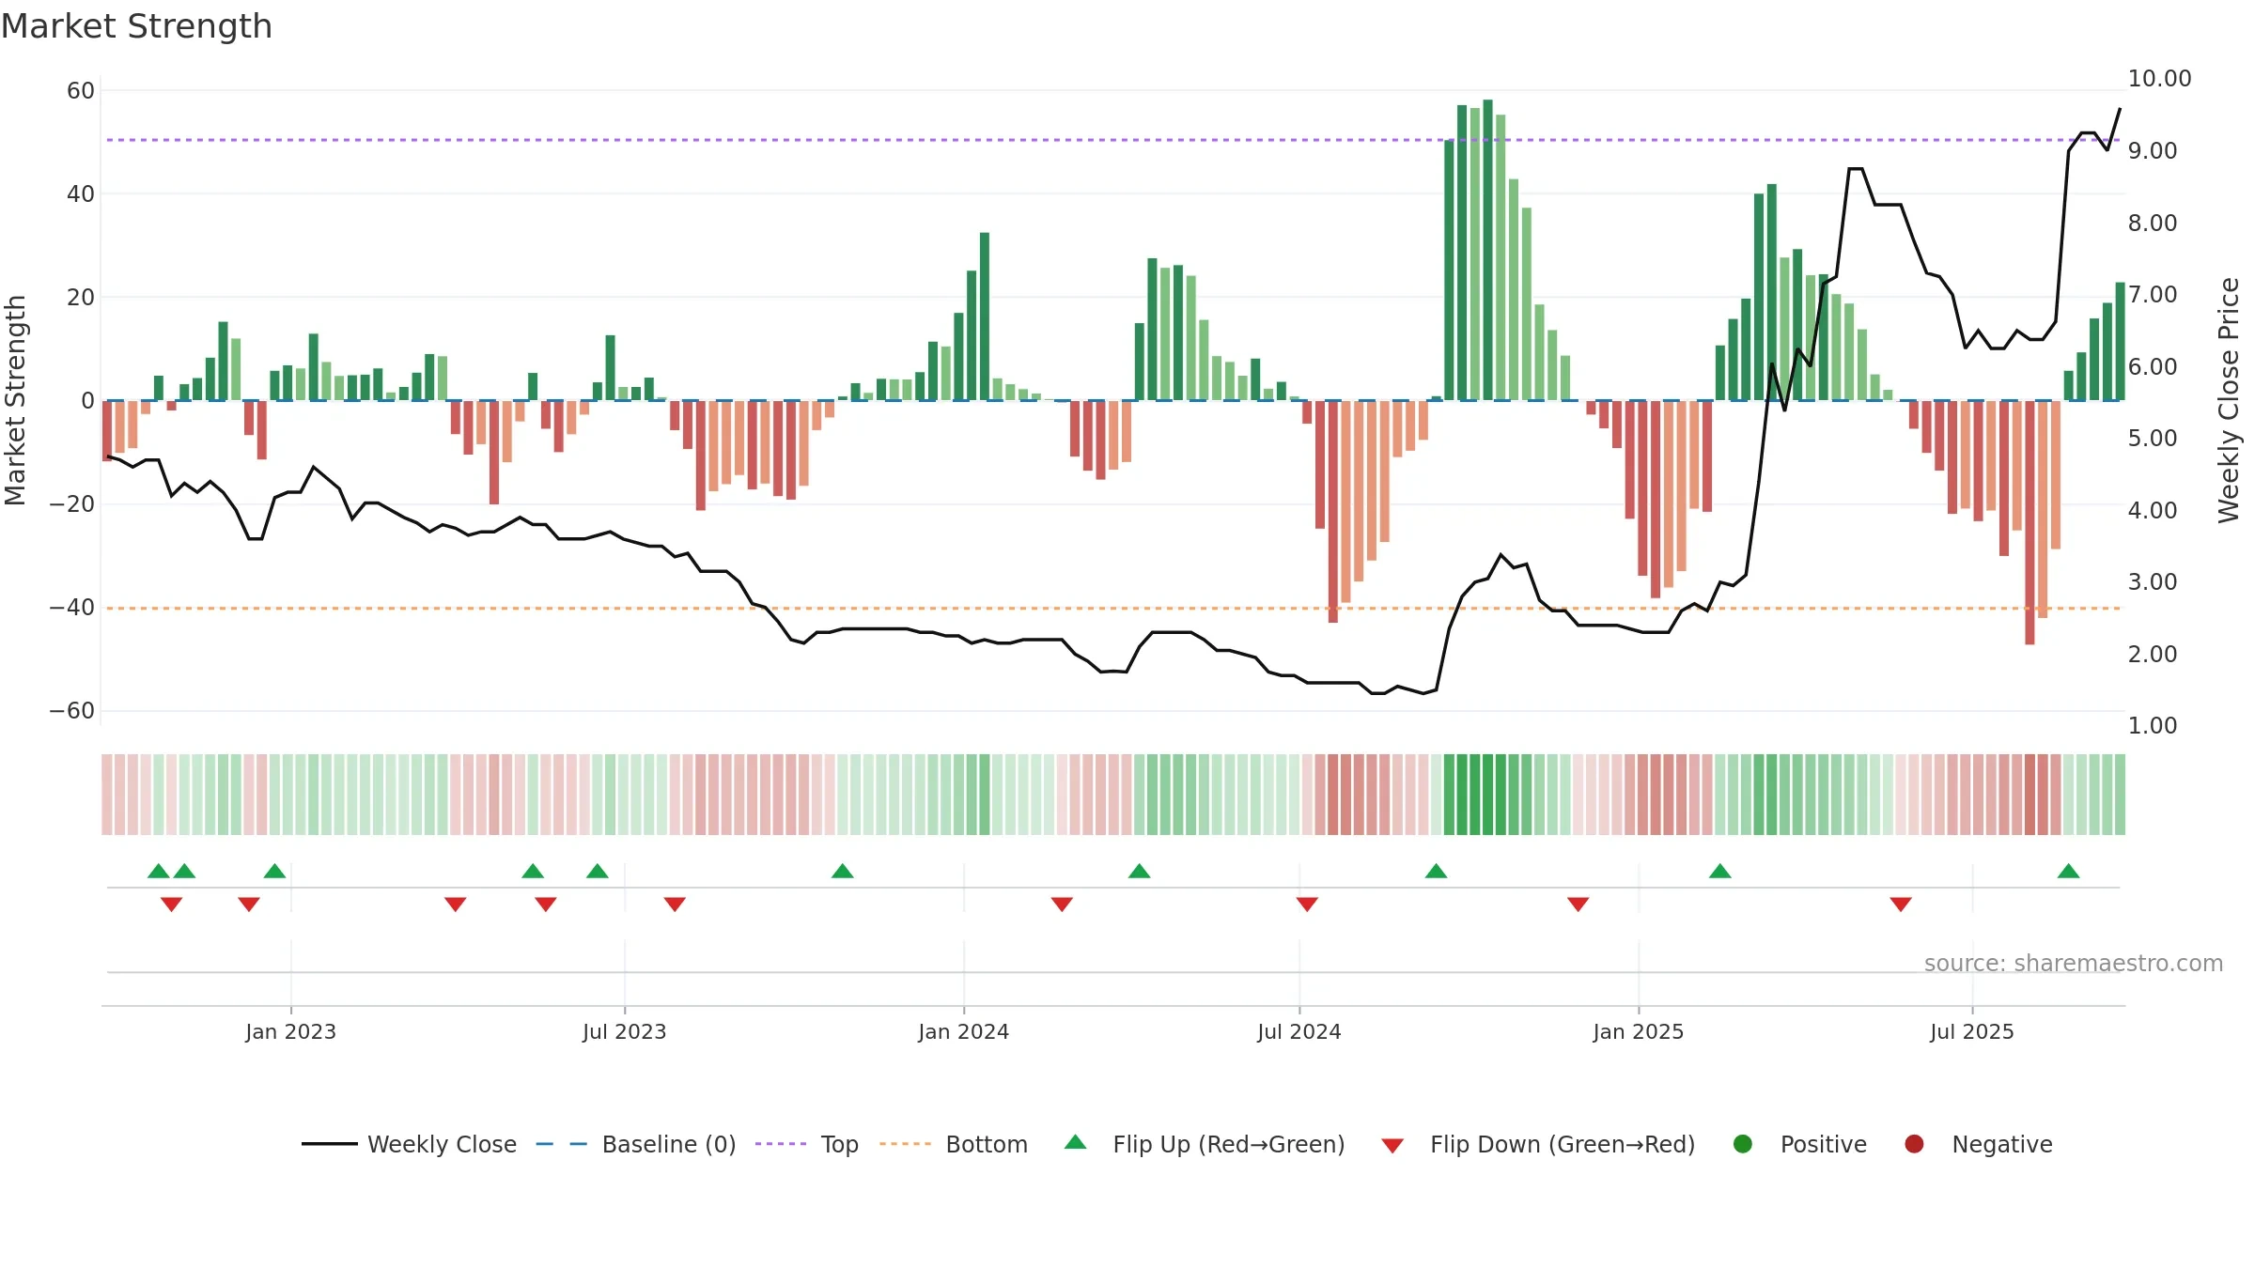Image resolution: width=2255 pixels, height=1268 pixels.
Task: Select flip-up marker shortly after Jan 2025
Action: pos(1720,871)
